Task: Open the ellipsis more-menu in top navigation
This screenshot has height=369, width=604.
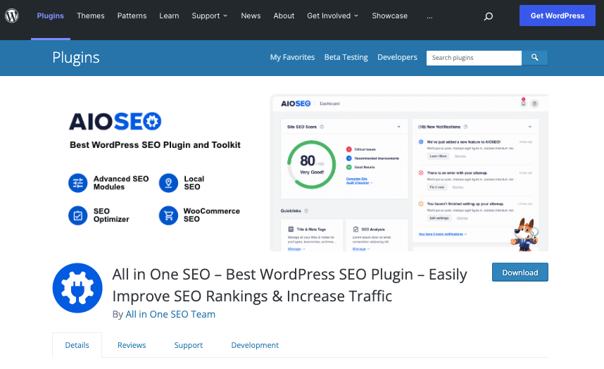Action: point(429,17)
